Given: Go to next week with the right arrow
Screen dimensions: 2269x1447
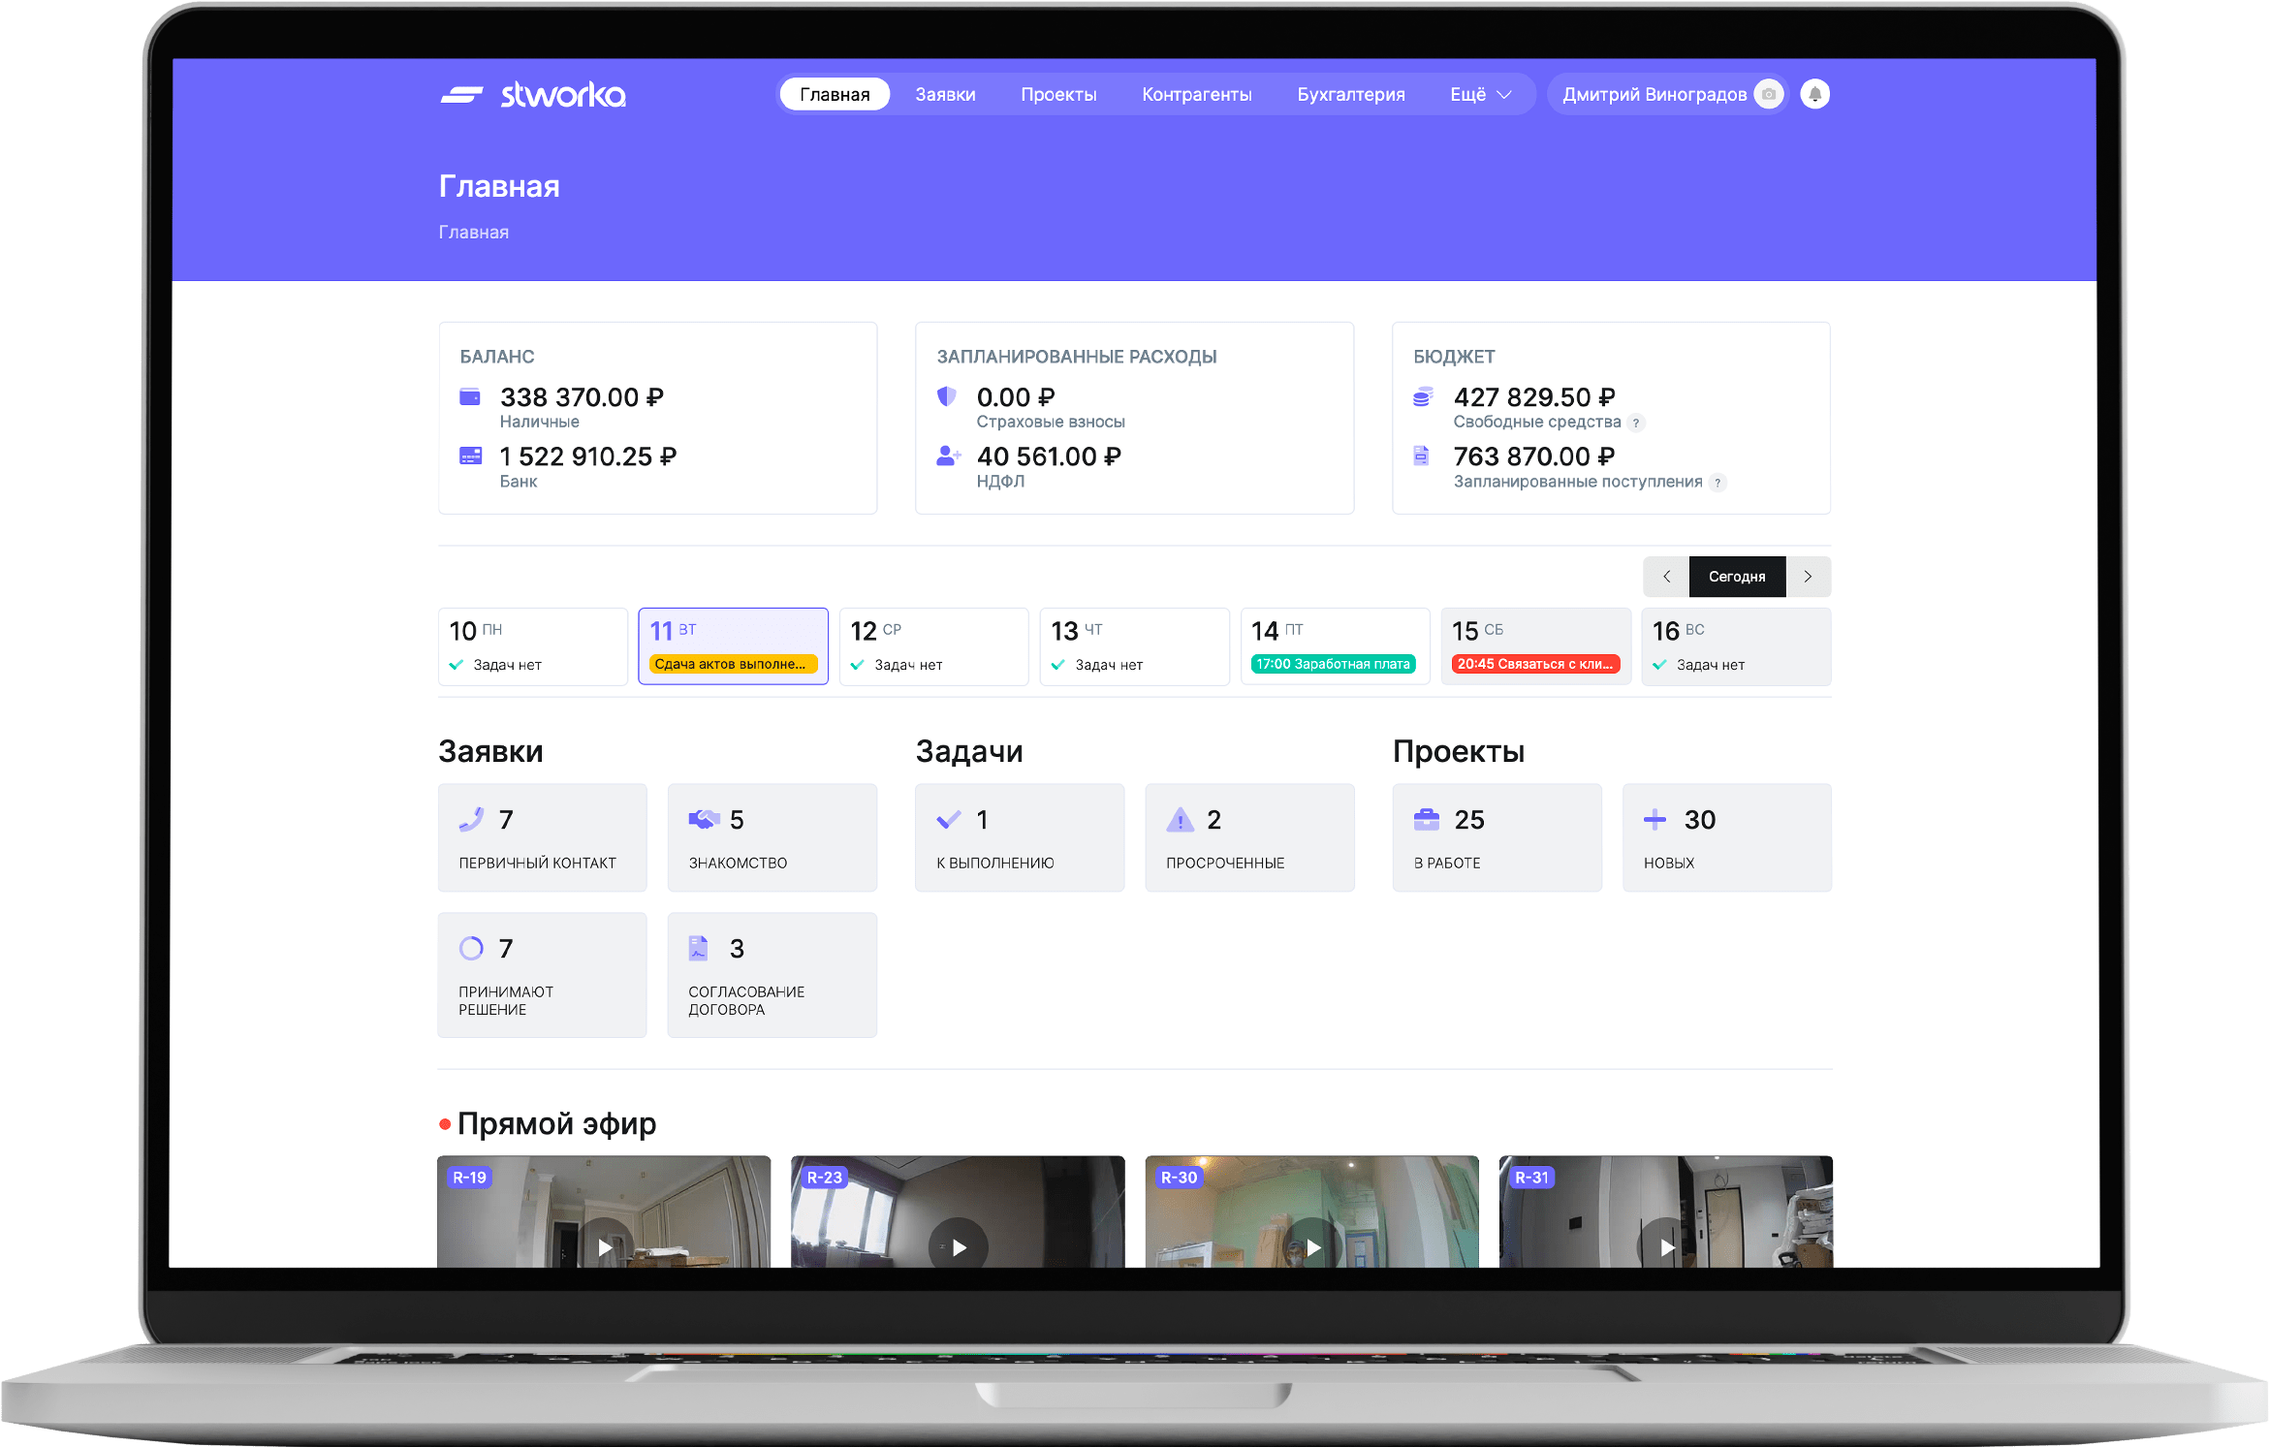Looking at the screenshot, I should [1808, 576].
